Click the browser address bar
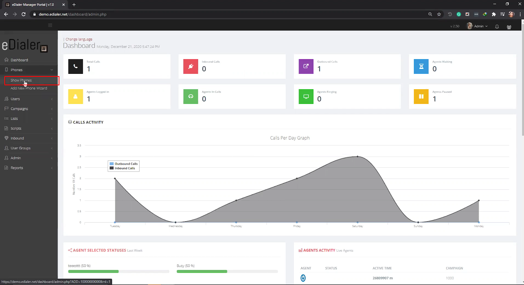524x285 pixels. tap(229, 14)
